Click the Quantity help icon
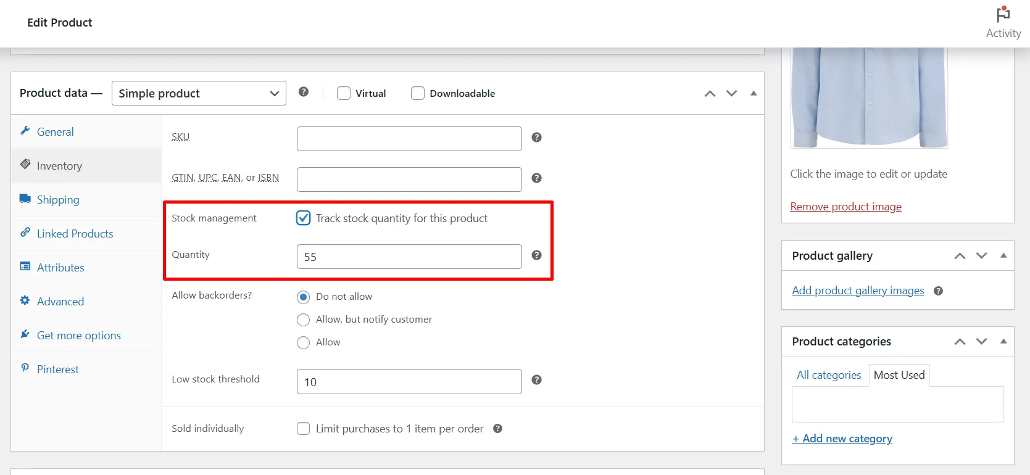 (x=537, y=255)
